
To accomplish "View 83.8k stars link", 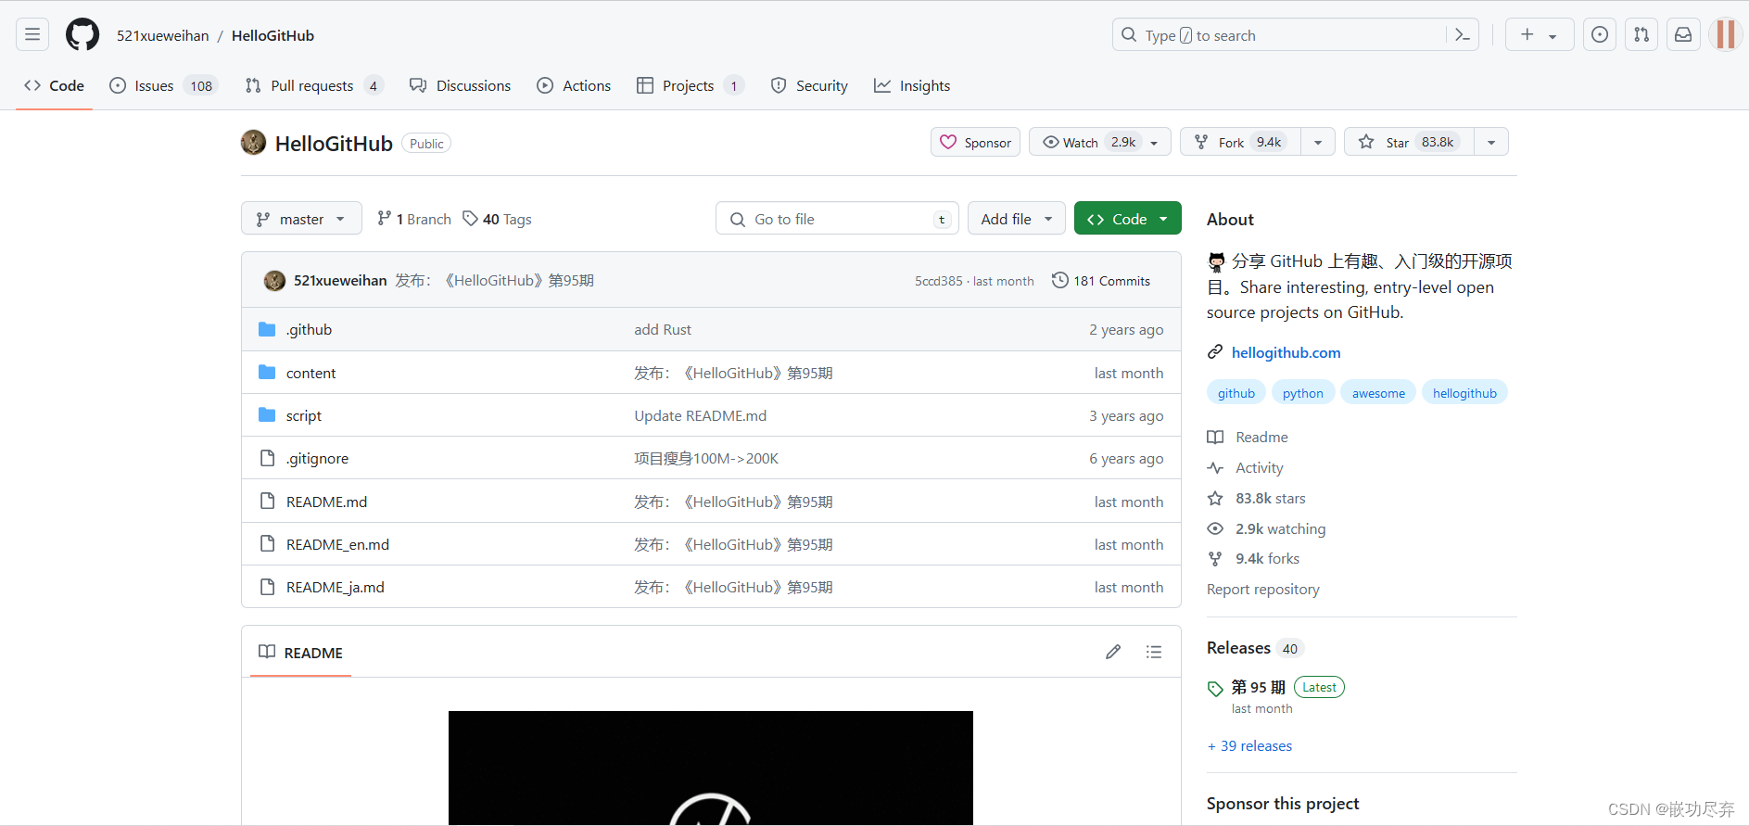I will point(1257,498).
